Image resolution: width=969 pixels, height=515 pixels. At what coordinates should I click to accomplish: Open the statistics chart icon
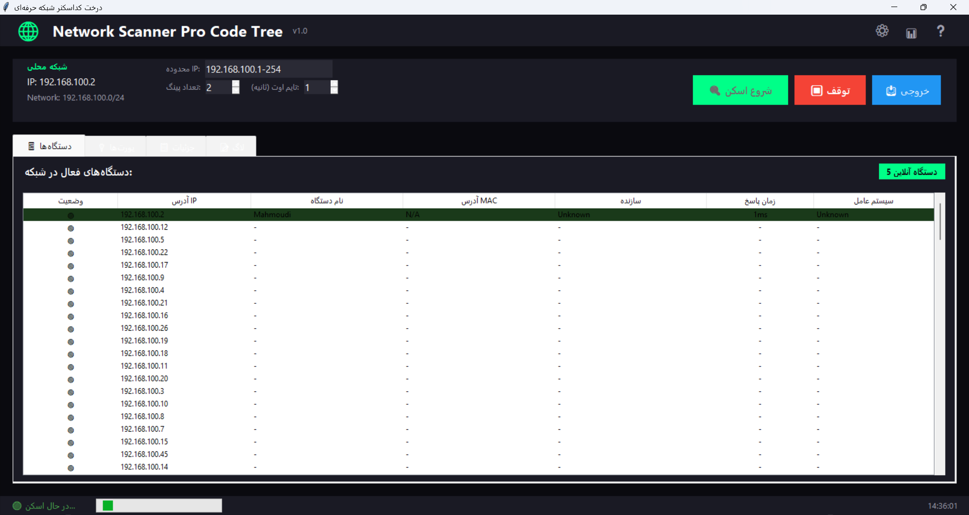(911, 33)
